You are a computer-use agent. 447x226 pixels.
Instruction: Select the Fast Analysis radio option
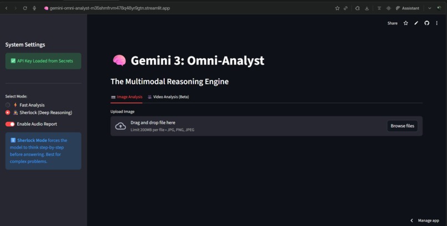pyautogui.click(x=8, y=105)
